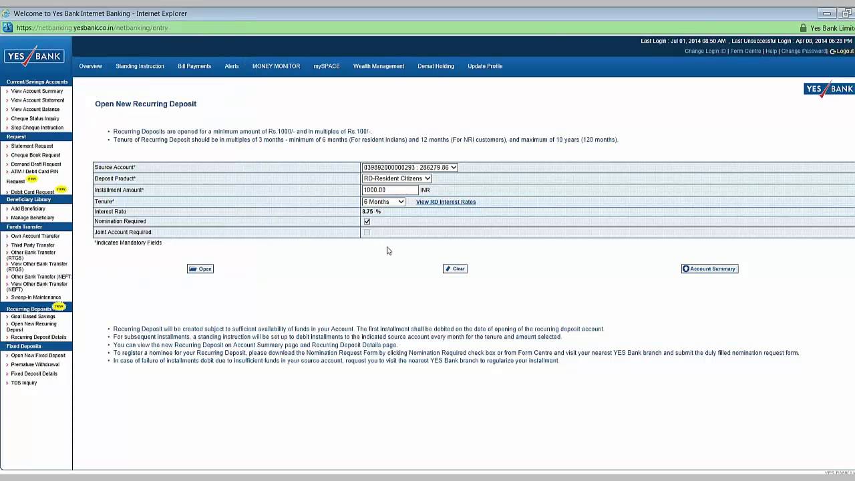
Task: Click View RD Interest Rates link
Action: 446,202
